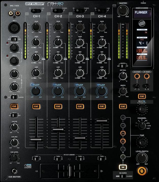Click the crossfader cap between A and B
Screen dimensions: 159x182
pos(70,171)
